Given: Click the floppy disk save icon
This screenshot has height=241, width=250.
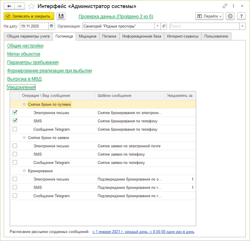Looking at the screenshot, I should (61, 16).
